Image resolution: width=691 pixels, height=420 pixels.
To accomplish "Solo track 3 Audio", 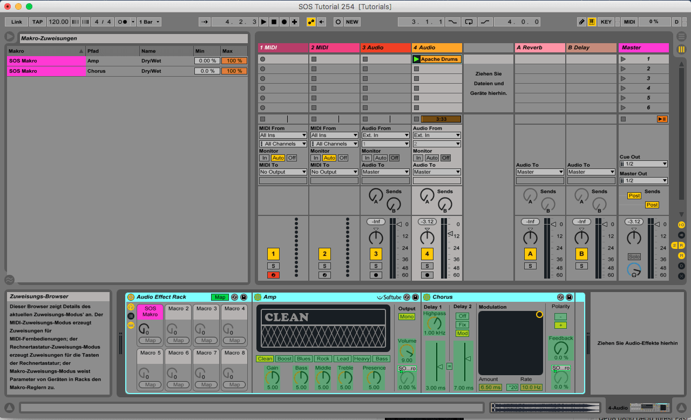I will click(x=376, y=266).
